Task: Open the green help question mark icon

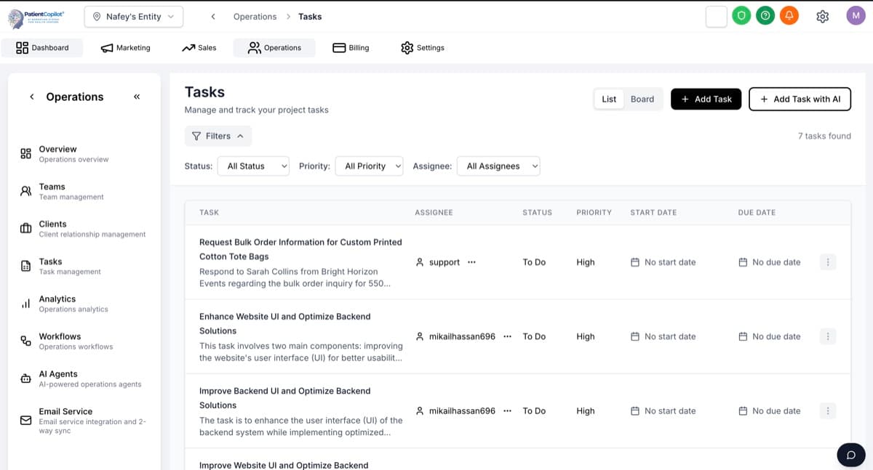Action: [x=765, y=16]
